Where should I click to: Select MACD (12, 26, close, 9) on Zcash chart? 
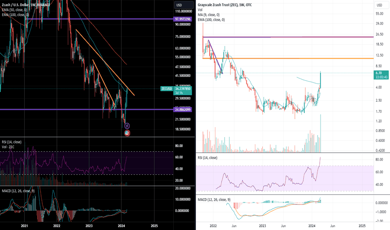18,191
